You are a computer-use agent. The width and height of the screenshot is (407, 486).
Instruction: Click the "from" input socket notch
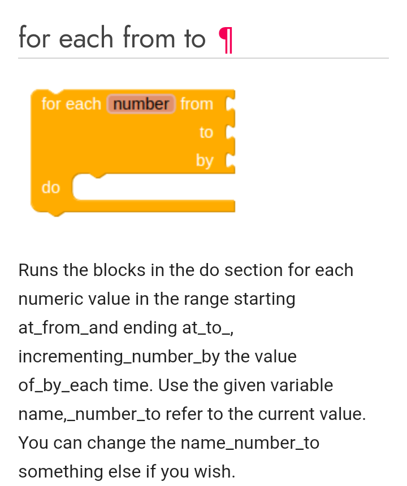pos(230,104)
